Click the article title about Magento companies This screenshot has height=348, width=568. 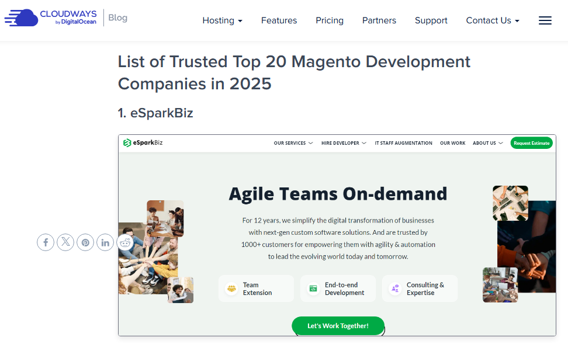pos(294,73)
